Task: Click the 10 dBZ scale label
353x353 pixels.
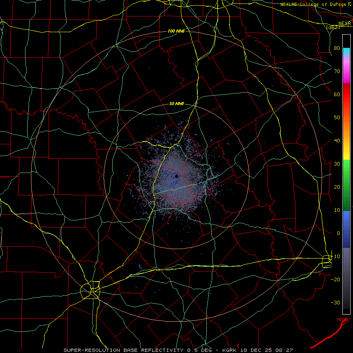Action: coord(337,210)
